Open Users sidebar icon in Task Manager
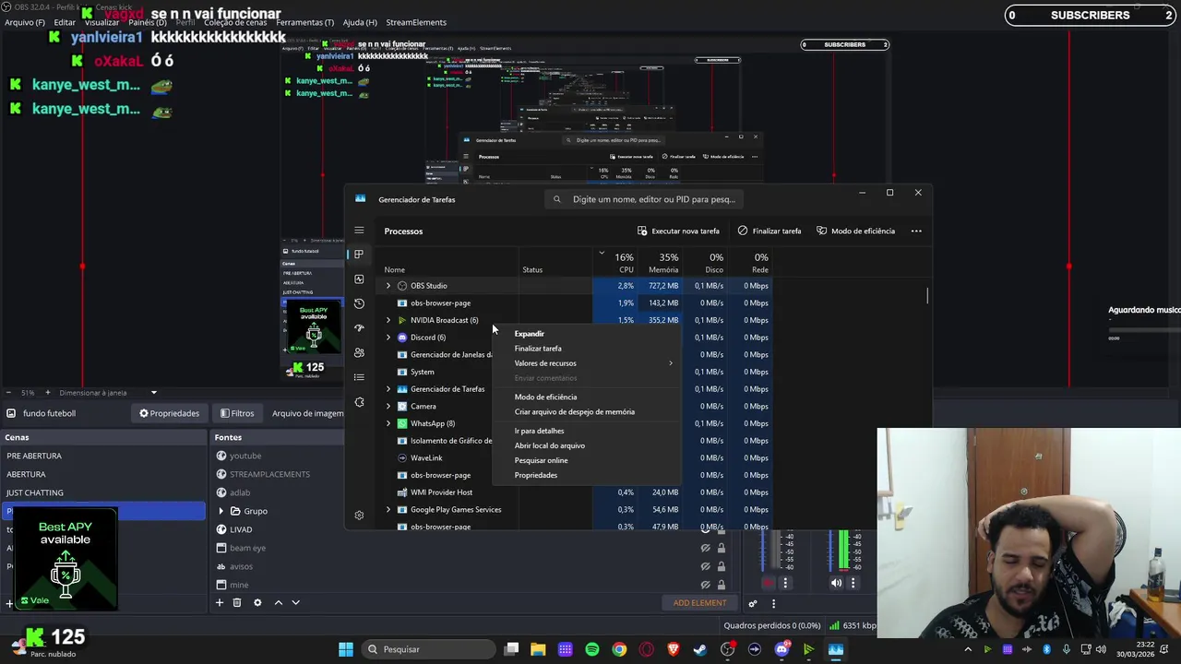 [x=359, y=353]
